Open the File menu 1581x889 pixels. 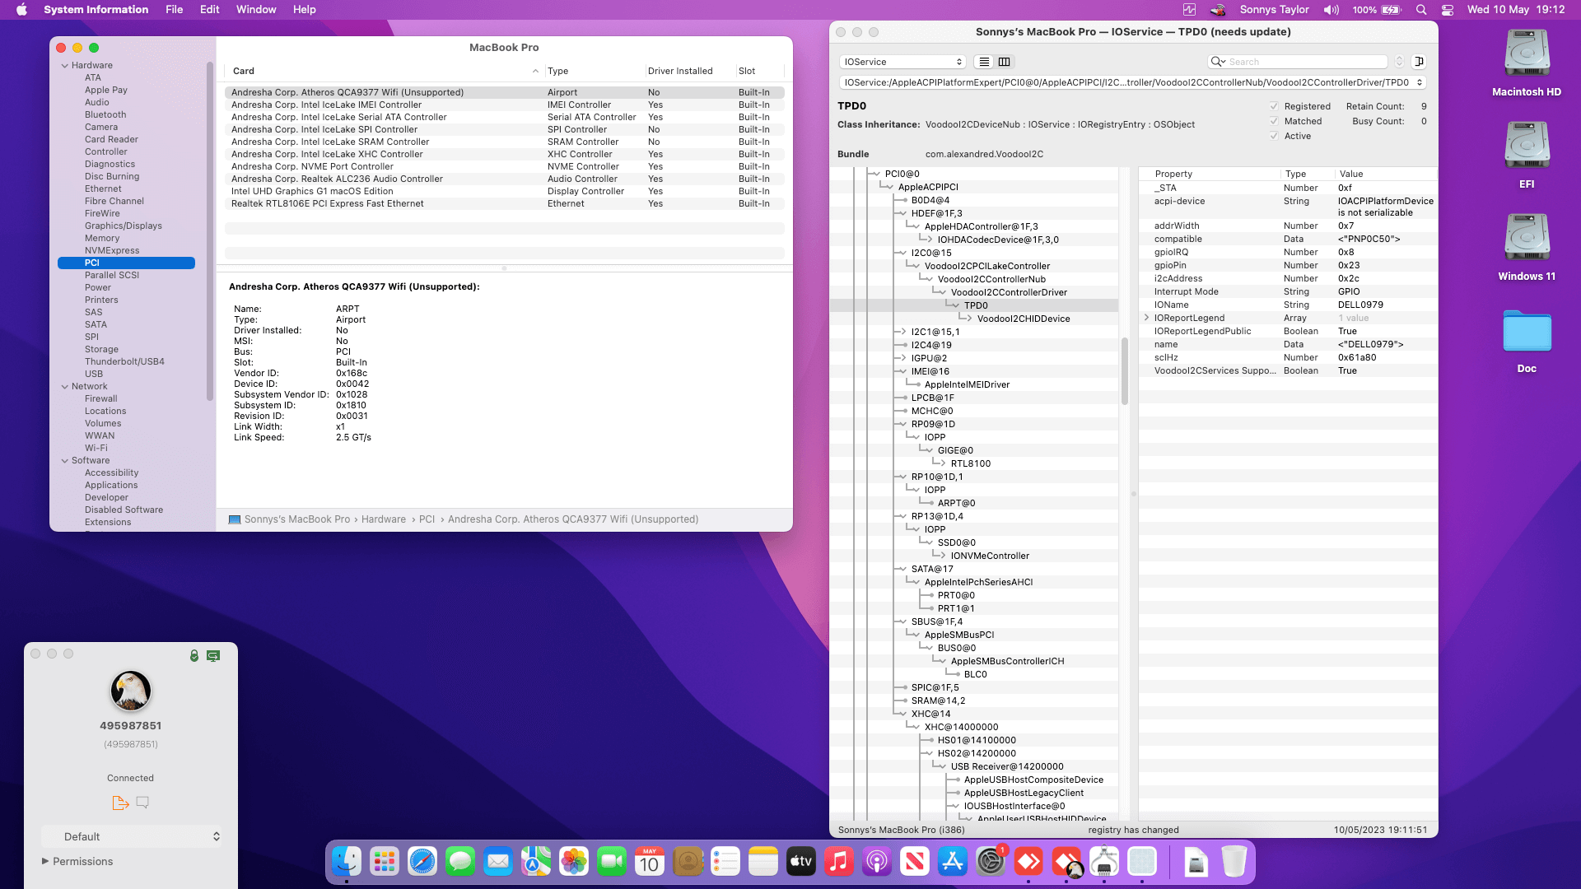pos(174,9)
